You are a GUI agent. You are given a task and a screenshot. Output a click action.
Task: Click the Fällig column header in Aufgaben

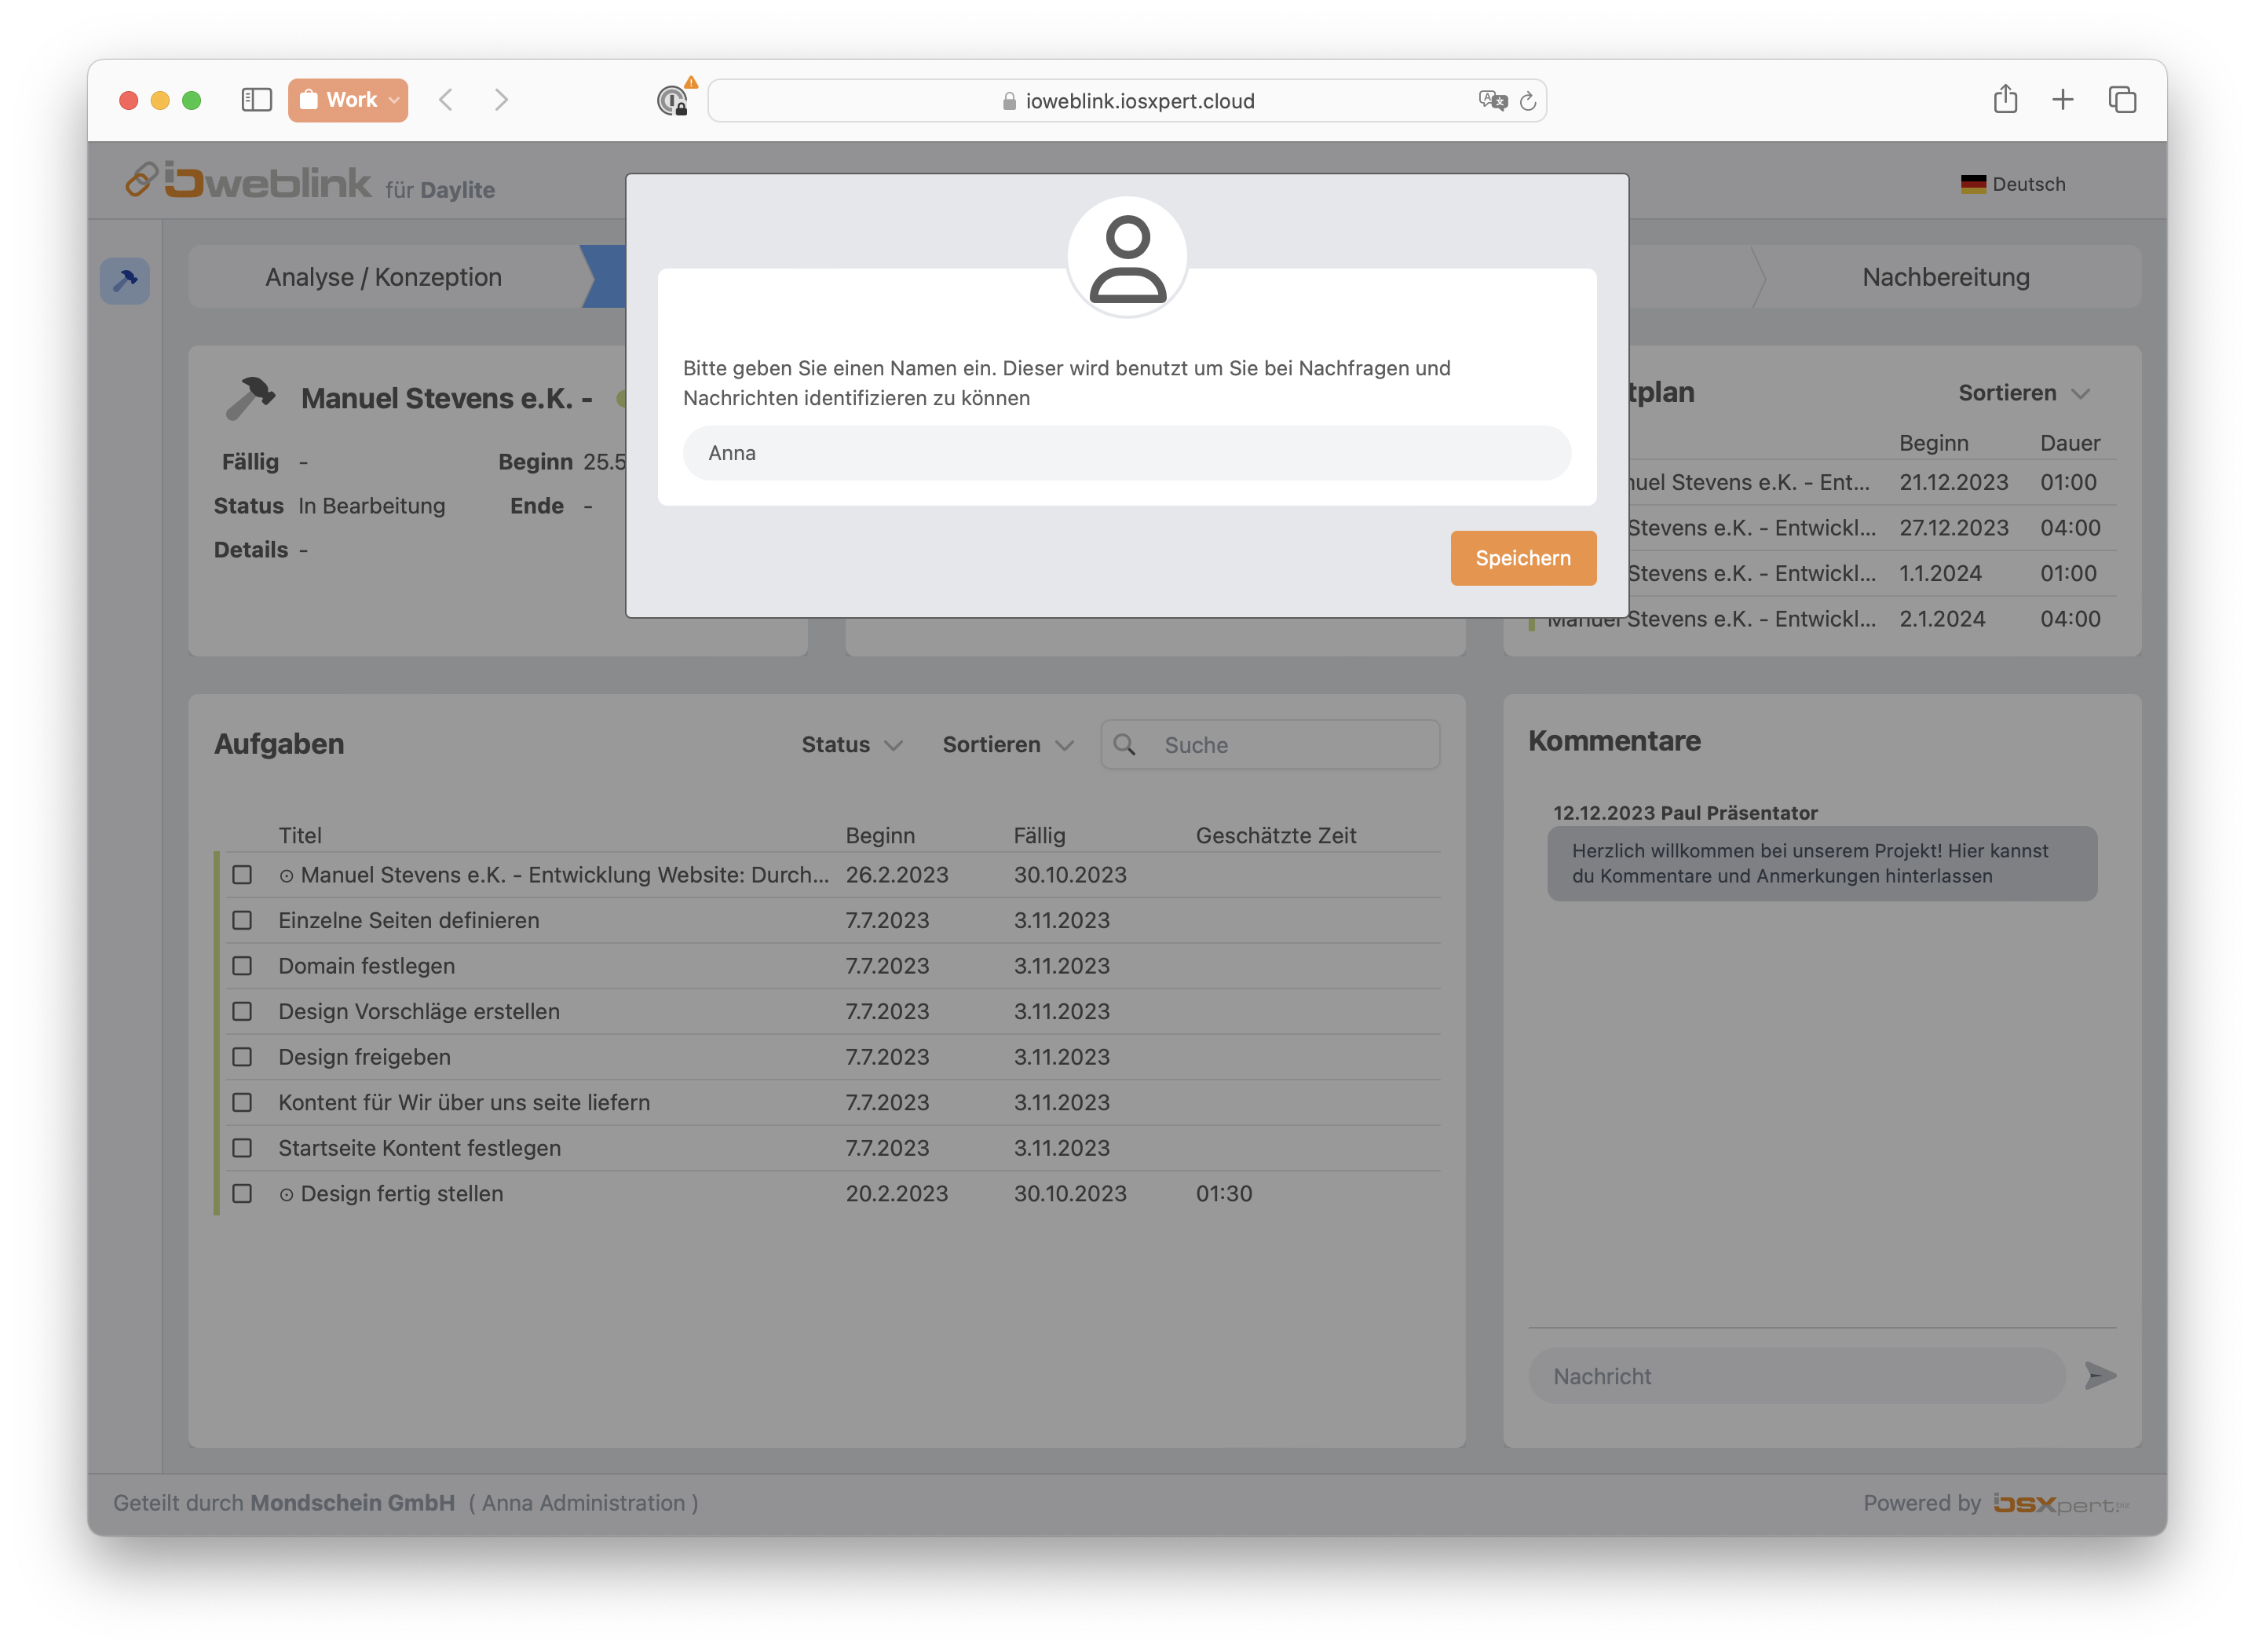(x=1040, y=836)
